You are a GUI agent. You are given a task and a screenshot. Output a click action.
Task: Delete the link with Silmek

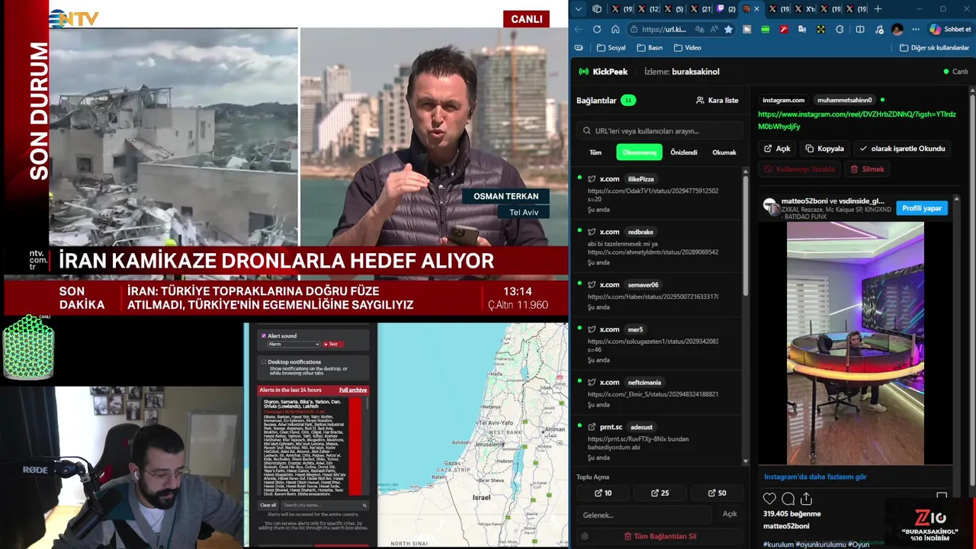pyautogui.click(x=868, y=169)
